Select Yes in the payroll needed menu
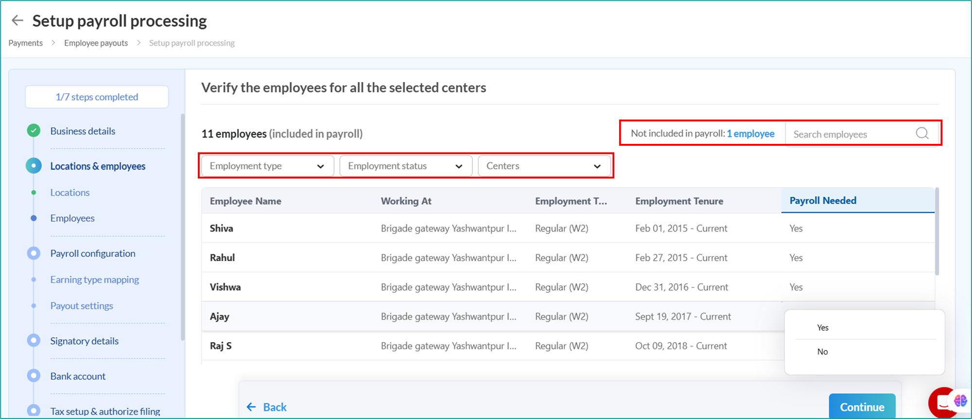Viewport: 972px width, 419px height. click(x=822, y=328)
